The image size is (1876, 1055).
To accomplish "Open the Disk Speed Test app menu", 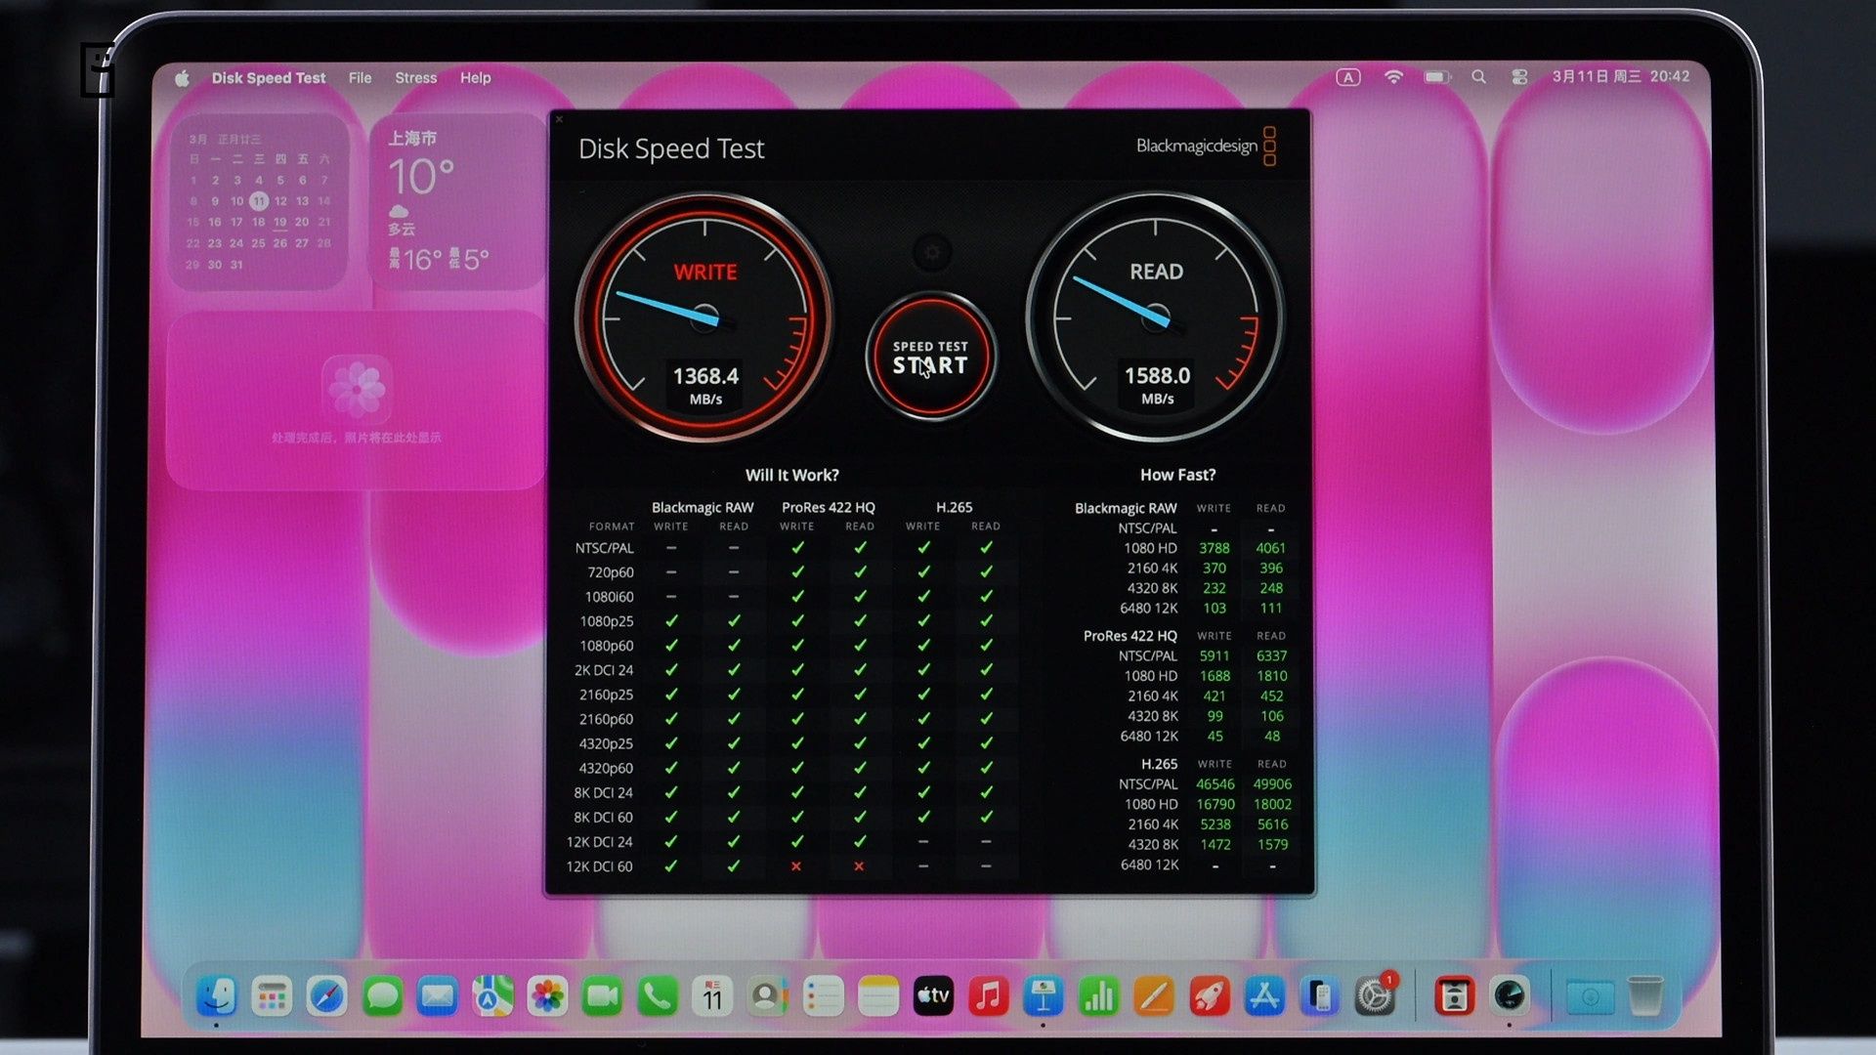I will pyautogui.click(x=269, y=78).
